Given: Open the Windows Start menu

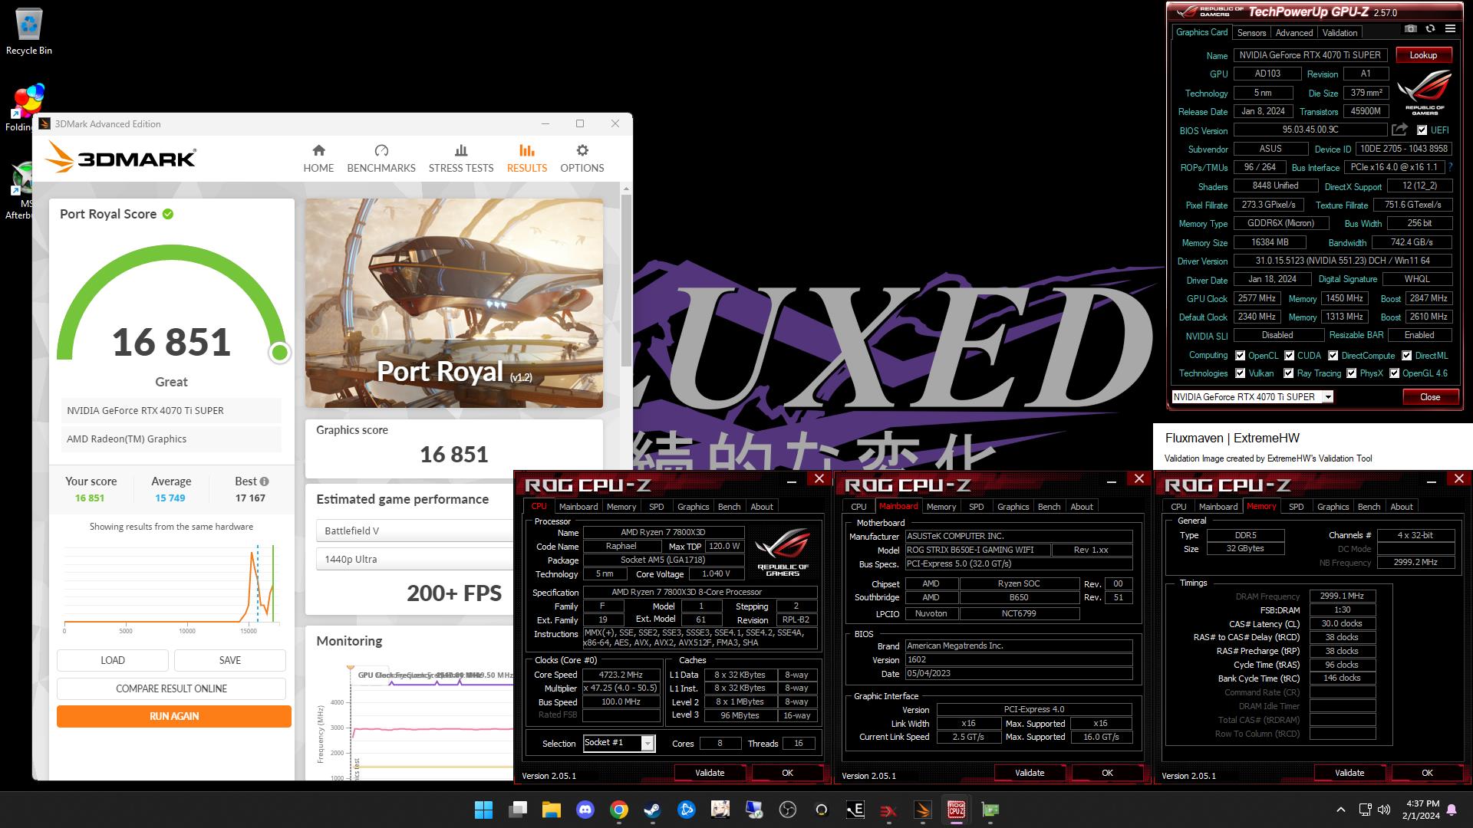Looking at the screenshot, I should pos(484,810).
